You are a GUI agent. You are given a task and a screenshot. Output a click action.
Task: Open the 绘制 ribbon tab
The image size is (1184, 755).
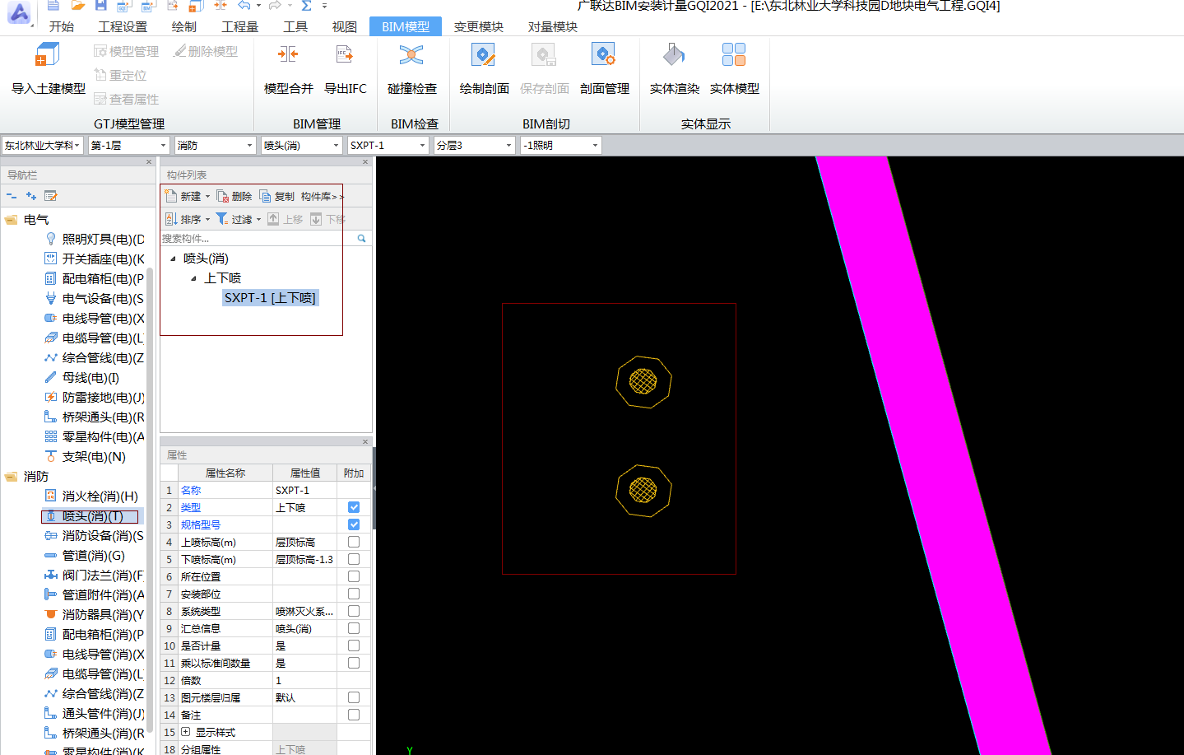point(183,26)
